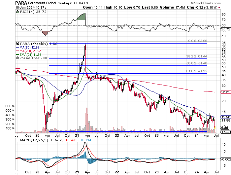Click the green EMA(21) legend marker
The width and height of the screenshot is (231, 175).
17,54
